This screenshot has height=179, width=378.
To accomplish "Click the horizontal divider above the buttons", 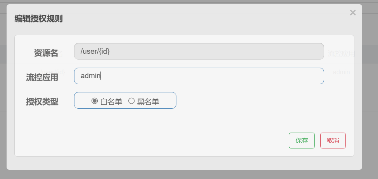I will coord(184,122).
